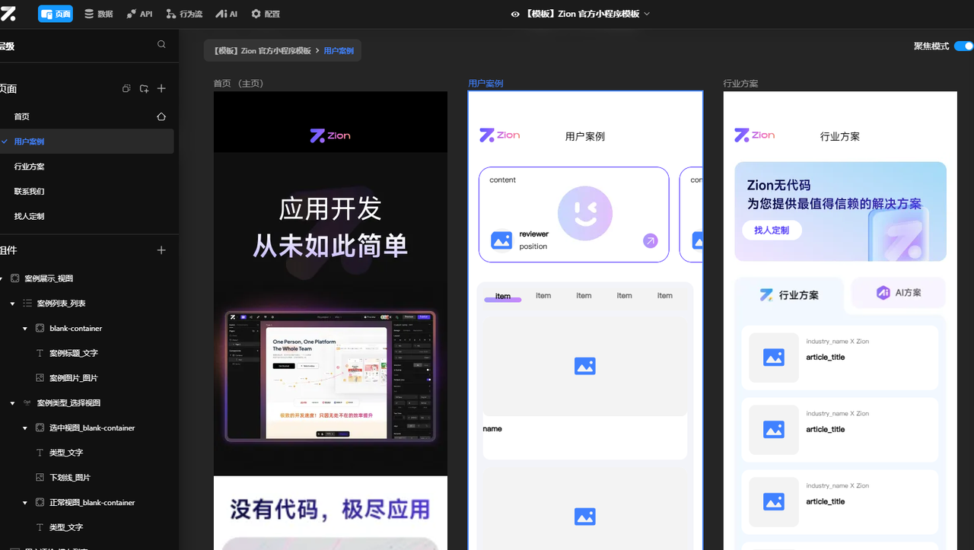974x550 pixels.
Task: Click the home icon next to 首页
Action: click(x=161, y=116)
